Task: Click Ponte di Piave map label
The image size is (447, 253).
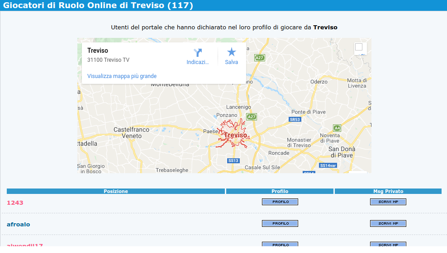Action: [308, 112]
